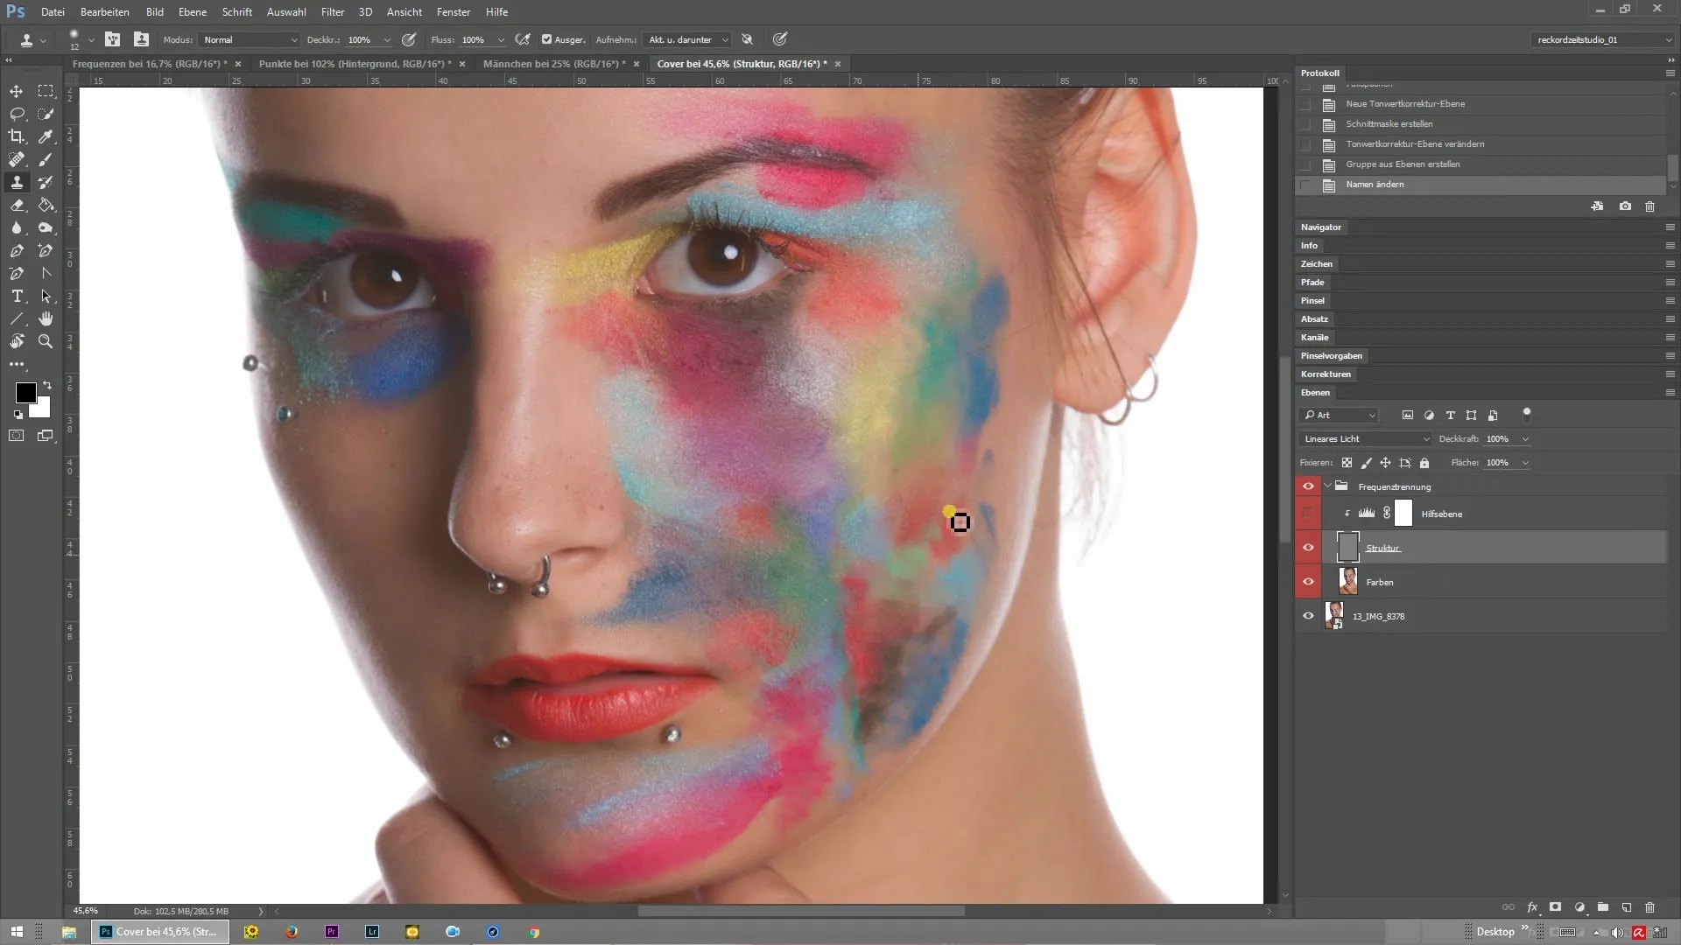Select the Eyedropper tool
This screenshot has width=1681, height=945.
pyautogui.click(x=46, y=136)
